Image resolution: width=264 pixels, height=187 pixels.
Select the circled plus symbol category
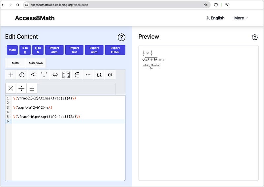point(22,75)
